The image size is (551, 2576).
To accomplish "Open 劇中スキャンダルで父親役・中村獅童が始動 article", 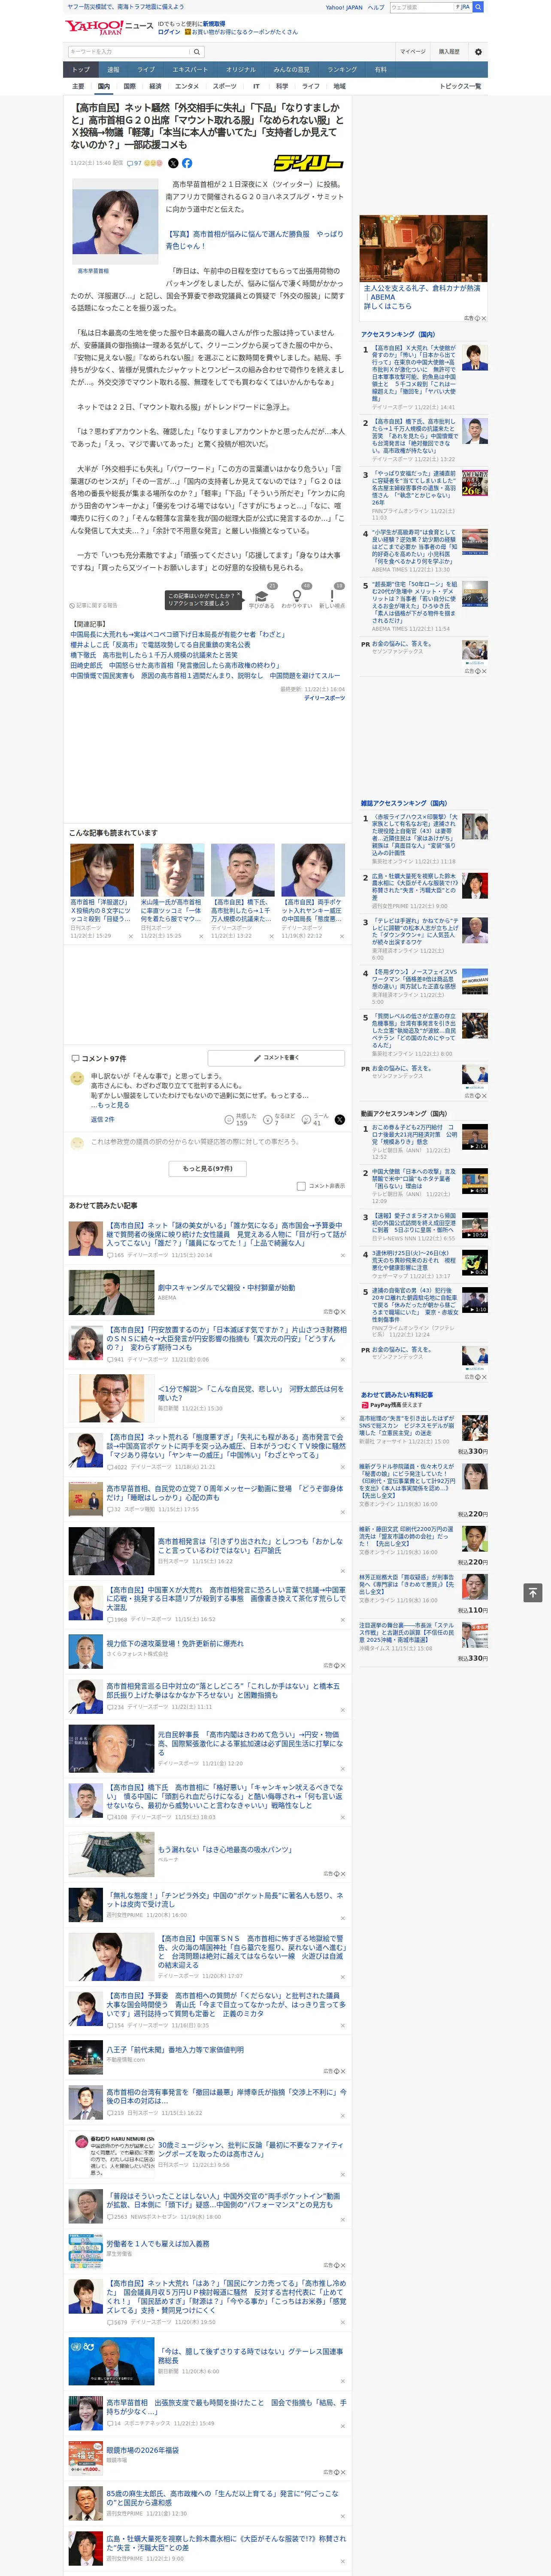I will coord(226,1288).
